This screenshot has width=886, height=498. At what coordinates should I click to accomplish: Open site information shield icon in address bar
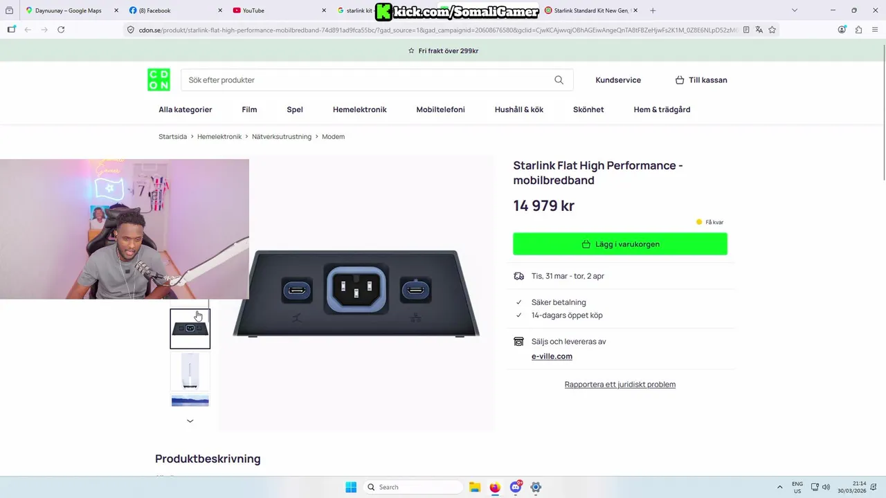pos(130,30)
